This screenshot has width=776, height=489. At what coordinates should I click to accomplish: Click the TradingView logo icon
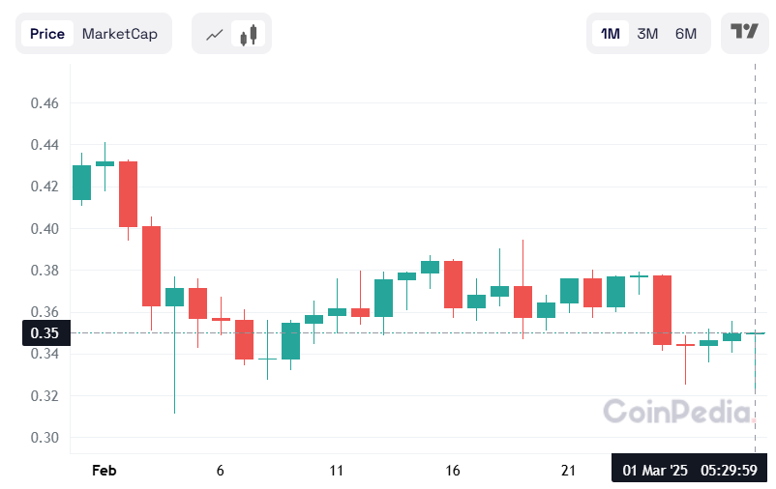[743, 33]
